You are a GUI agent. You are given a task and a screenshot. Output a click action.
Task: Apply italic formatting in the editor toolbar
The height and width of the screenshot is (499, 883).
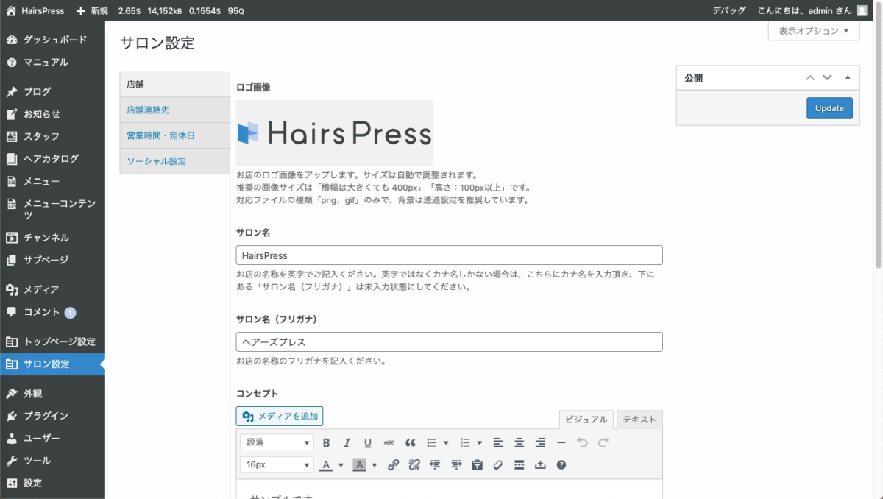(347, 442)
